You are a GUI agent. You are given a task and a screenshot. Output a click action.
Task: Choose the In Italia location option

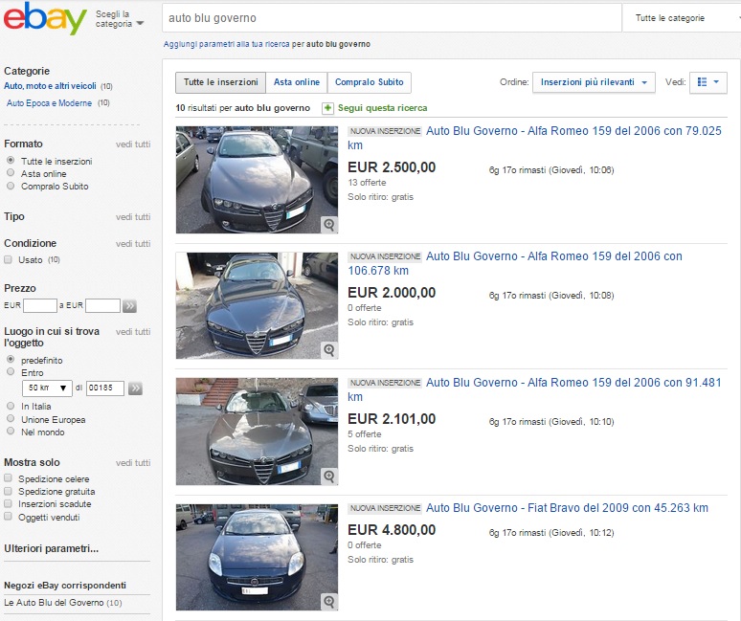pos(10,406)
